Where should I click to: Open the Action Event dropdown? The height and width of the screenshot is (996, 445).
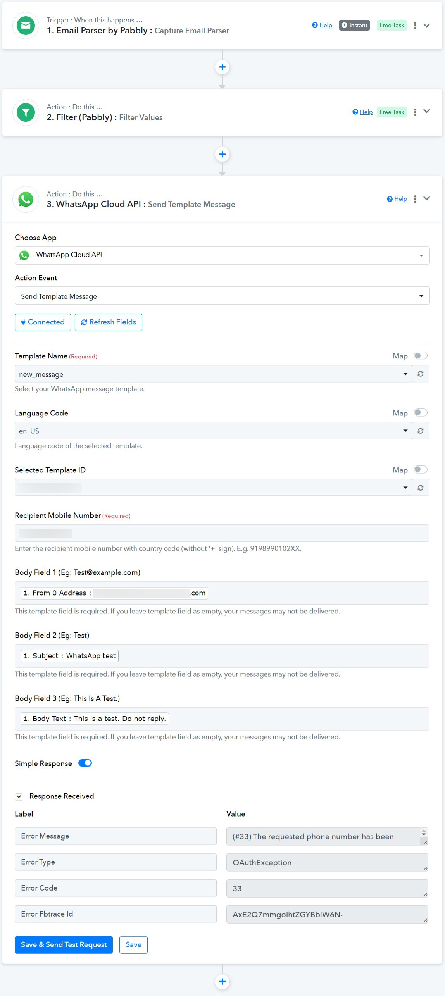[x=222, y=296]
